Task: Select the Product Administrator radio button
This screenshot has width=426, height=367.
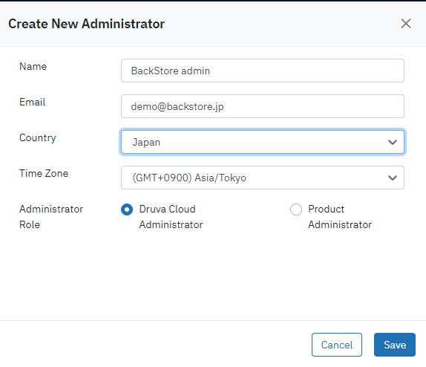Action: coord(296,210)
